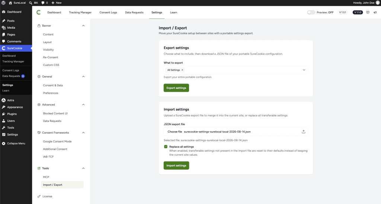Open Custom CSS settings page
Screen dimensions: 381x204
point(51,65)
